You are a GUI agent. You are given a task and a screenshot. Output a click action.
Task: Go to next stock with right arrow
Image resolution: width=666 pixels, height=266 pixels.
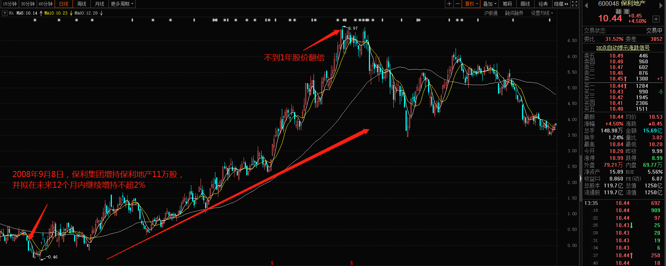(x=661, y=5)
